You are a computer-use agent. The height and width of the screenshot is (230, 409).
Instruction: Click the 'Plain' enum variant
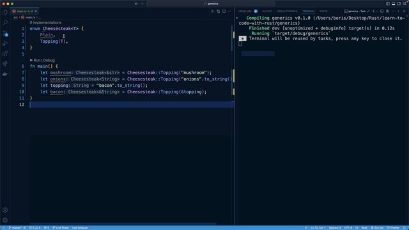[x=46, y=35]
